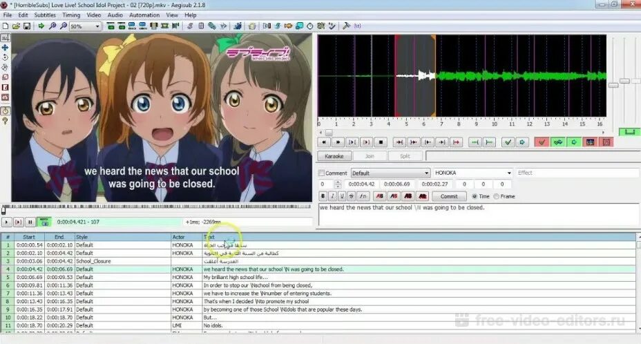This screenshot has width=641, height=344.
Task: Open the video help question mark icon
Action: coord(5,121)
